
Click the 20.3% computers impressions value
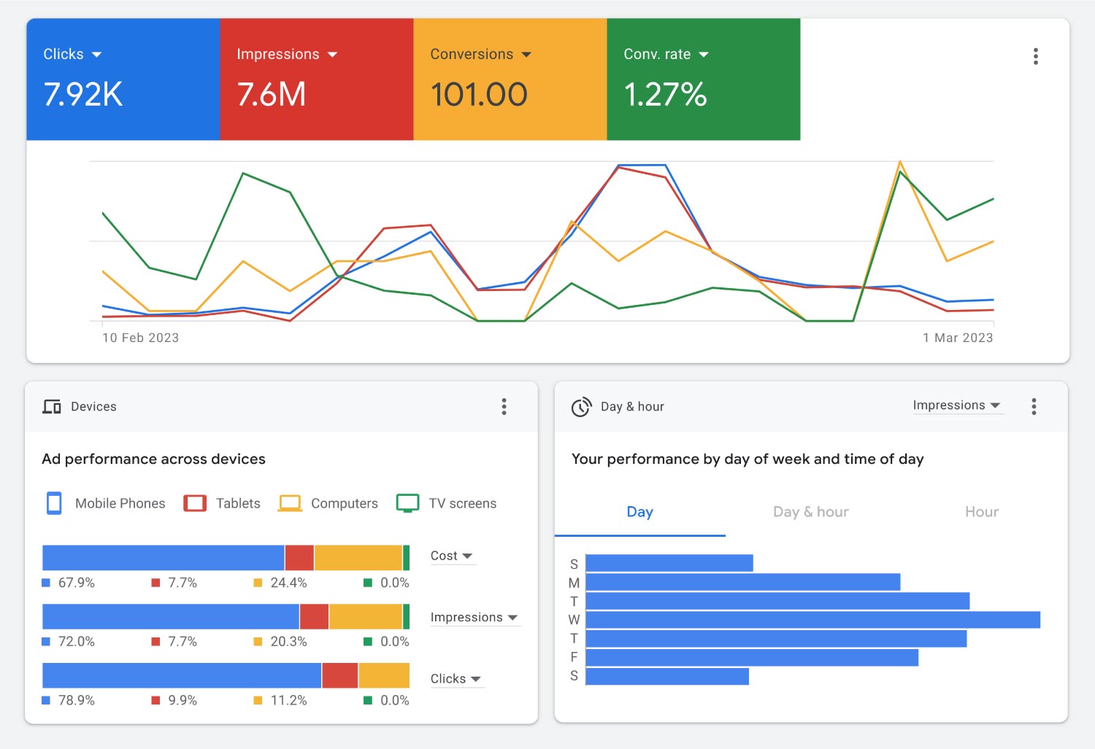click(x=289, y=642)
